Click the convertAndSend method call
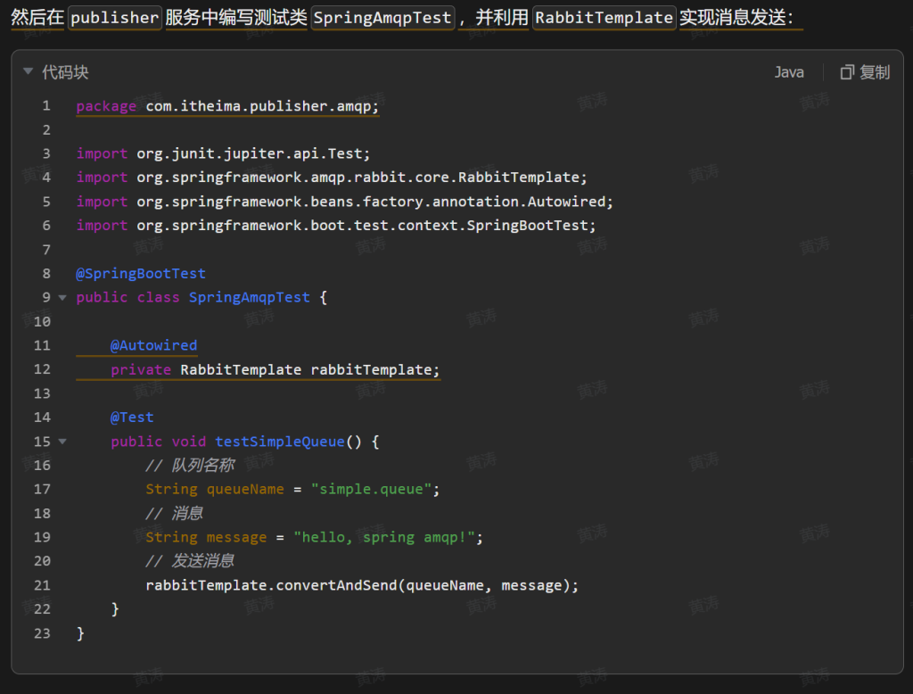Viewport: 913px width, 694px height. [x=336, y=585]
